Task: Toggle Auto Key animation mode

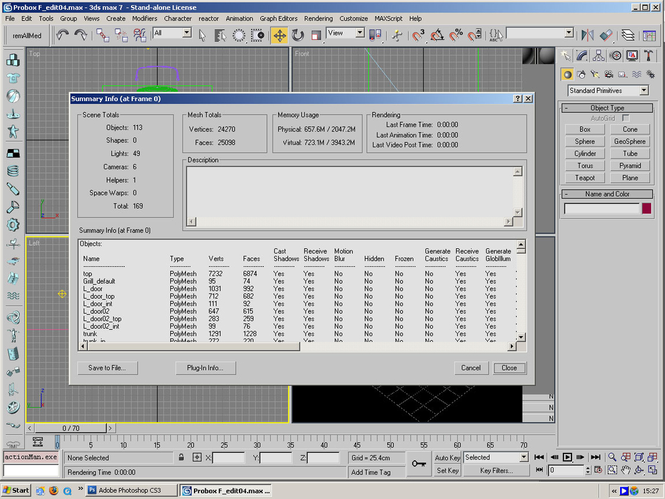Action: tap(447, 458)
